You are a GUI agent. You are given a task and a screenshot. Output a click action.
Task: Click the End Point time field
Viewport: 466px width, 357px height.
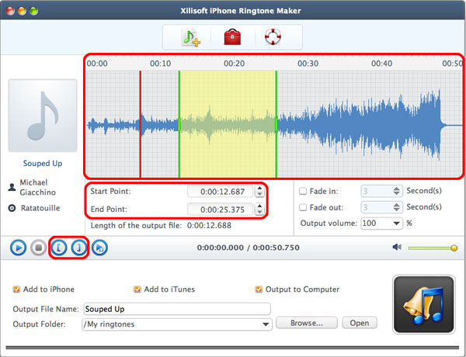(221, 209)
